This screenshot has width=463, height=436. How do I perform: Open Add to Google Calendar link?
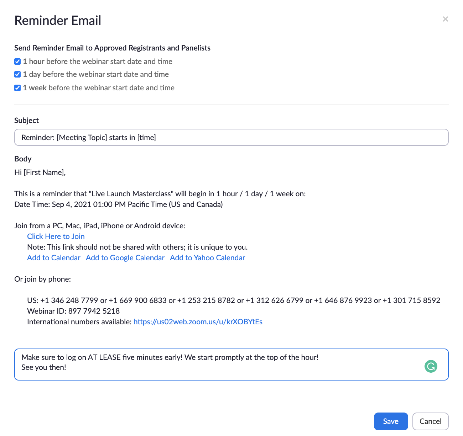pyautogui.click(x=125, y=258)
